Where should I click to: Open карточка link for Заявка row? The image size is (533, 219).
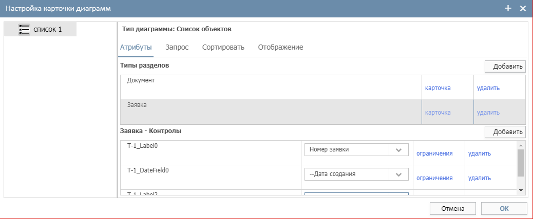tap(437, 113)
